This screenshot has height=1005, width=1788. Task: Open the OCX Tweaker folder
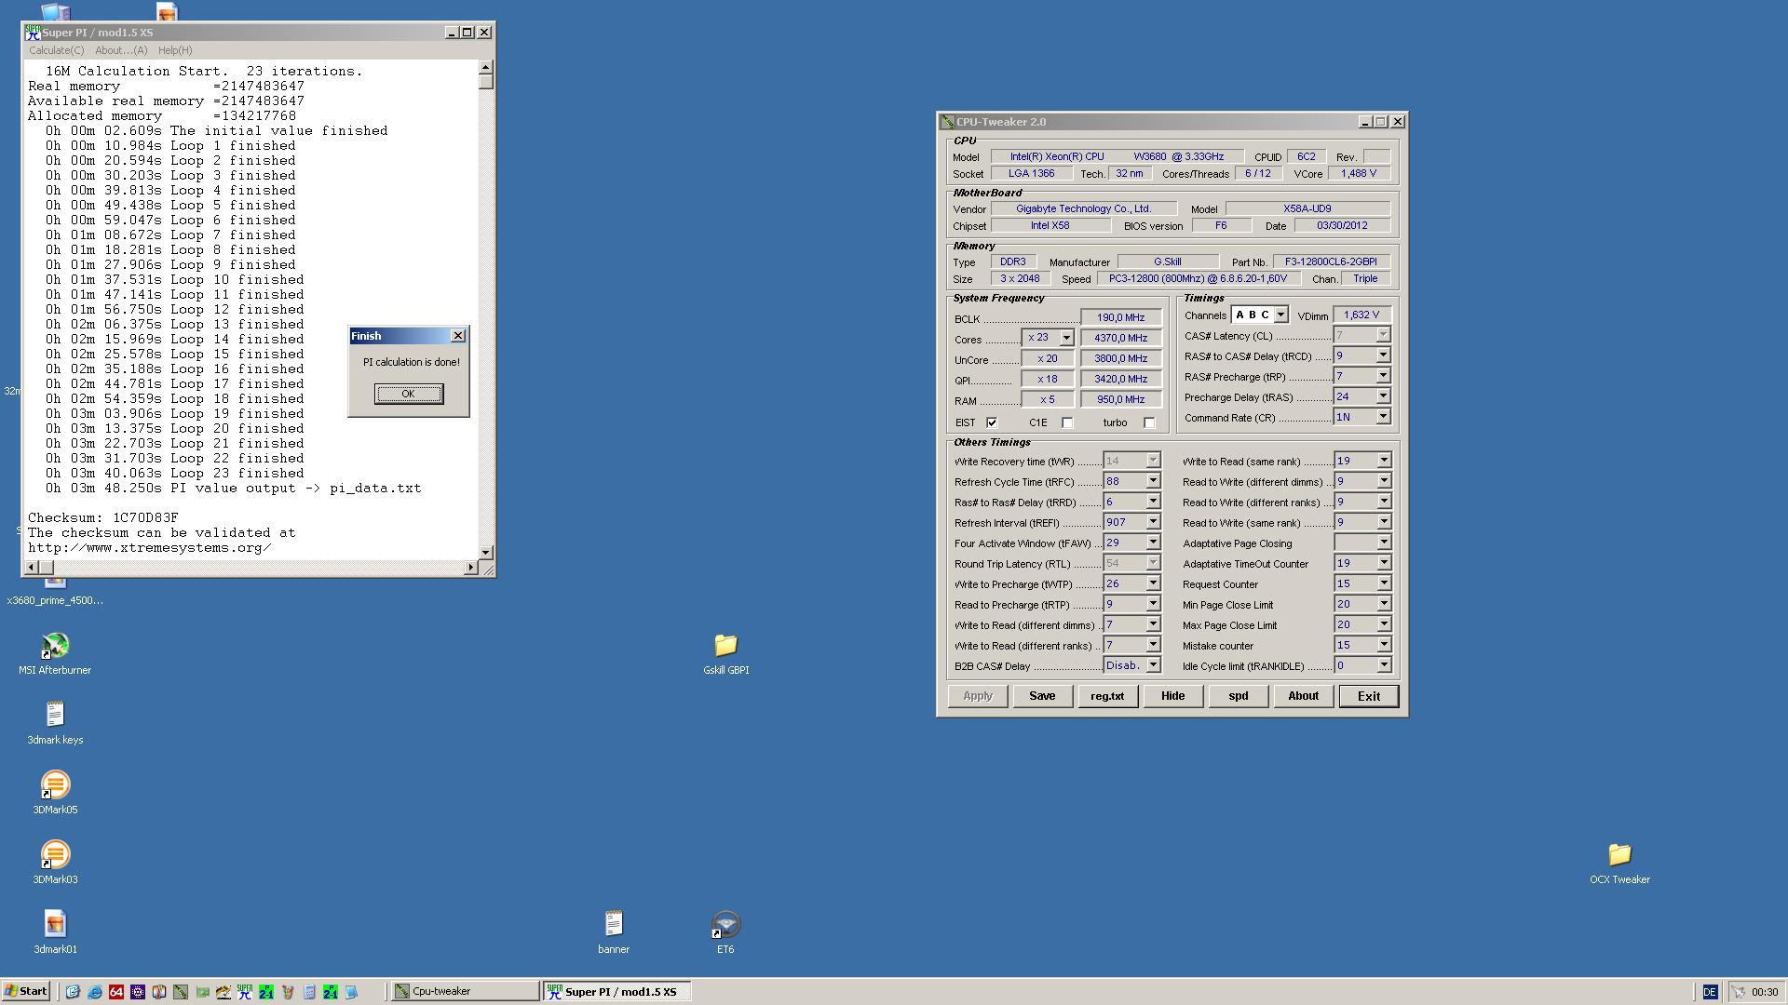[1619, 863]
